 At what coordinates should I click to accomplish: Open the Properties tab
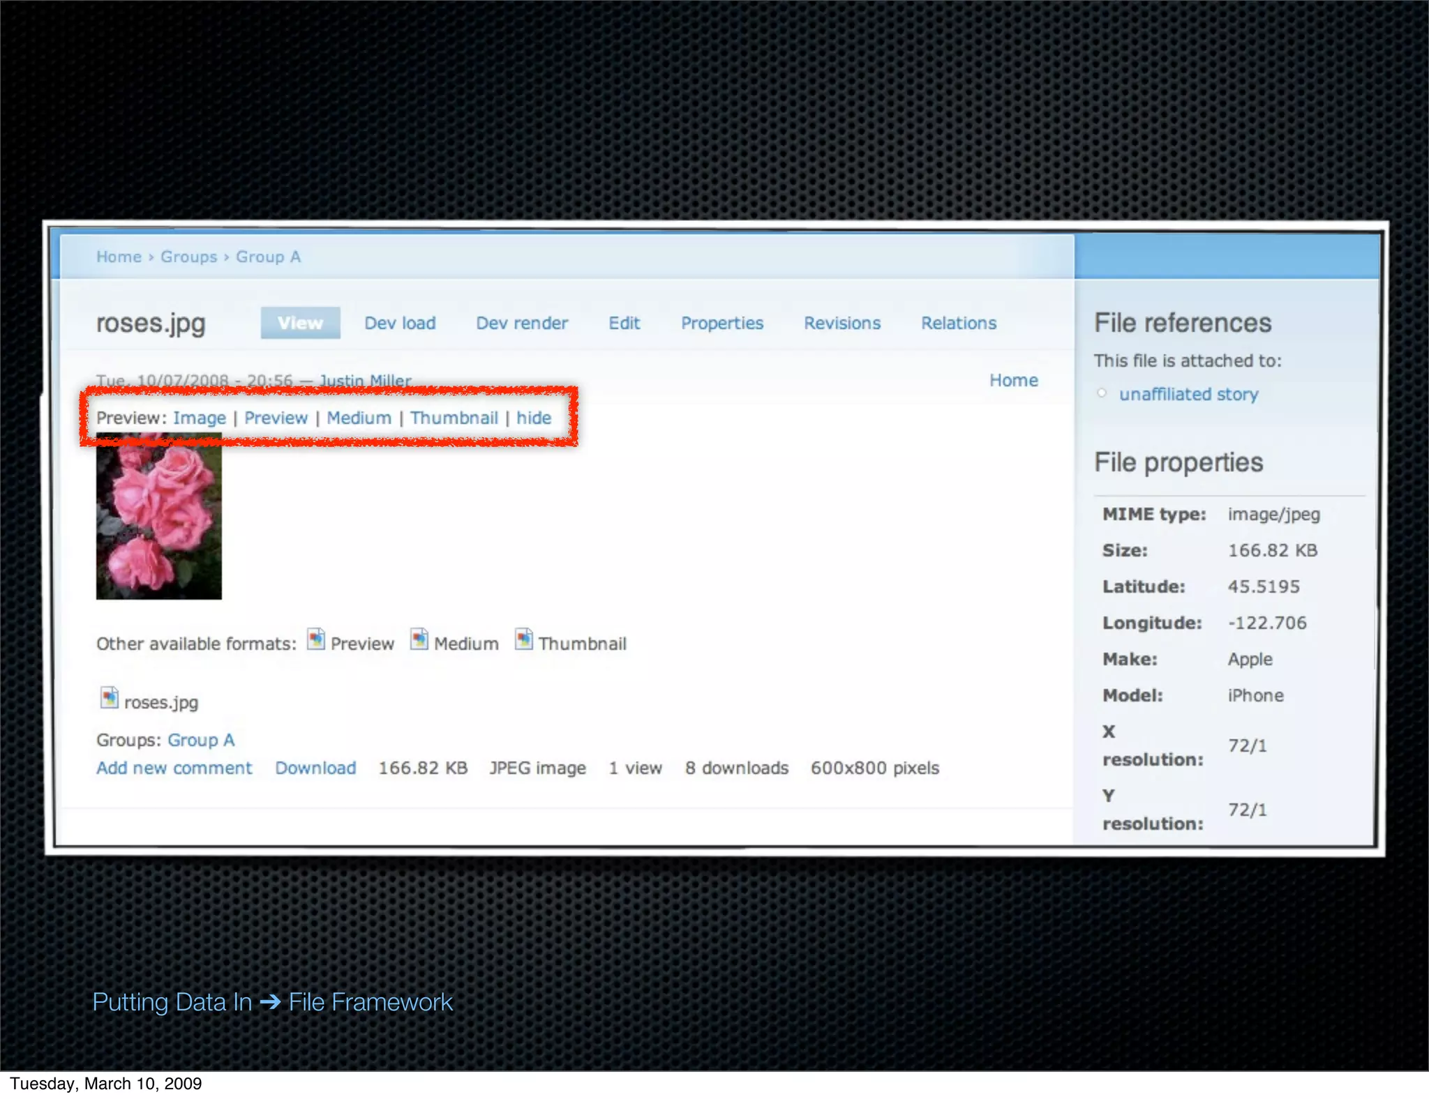722,324
